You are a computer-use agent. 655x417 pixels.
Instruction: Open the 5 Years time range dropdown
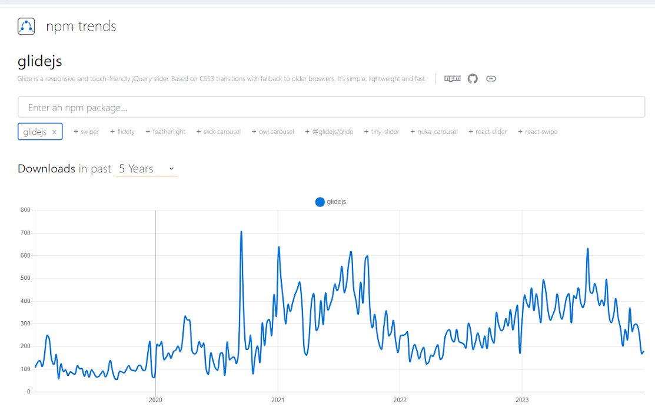coord(147,169)
